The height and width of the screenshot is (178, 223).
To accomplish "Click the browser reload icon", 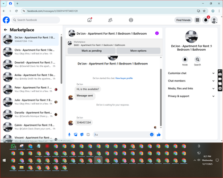I will coord(17,11).
